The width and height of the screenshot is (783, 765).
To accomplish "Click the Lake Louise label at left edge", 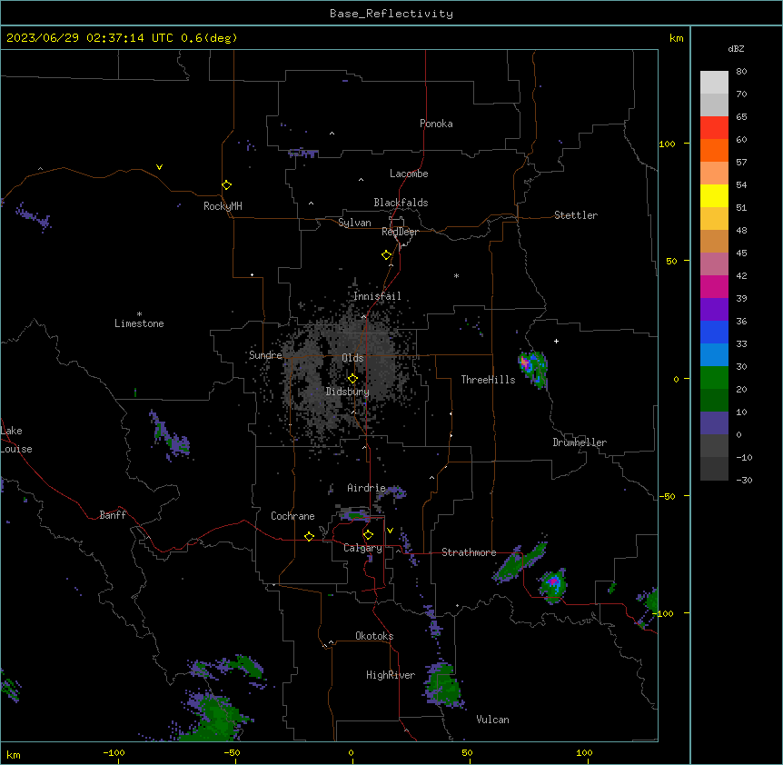I will [16, 440].
